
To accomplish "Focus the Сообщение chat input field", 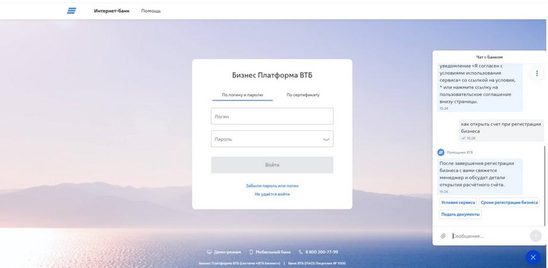I will click(x=489, y=236).
